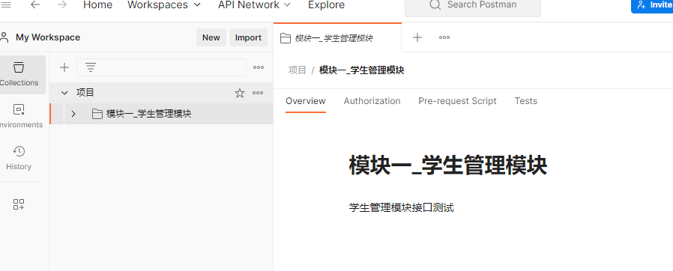
Task: Click the folder title heading 模块一_学生管理模块
Action: tap(448, 165)
